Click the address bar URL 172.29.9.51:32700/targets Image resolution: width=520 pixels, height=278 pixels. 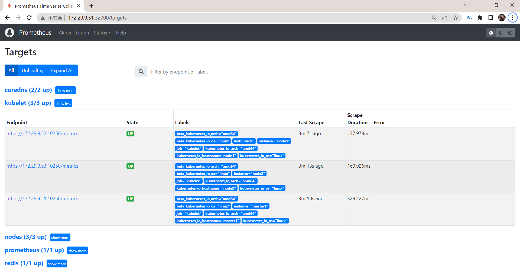(x=97, y=18)
